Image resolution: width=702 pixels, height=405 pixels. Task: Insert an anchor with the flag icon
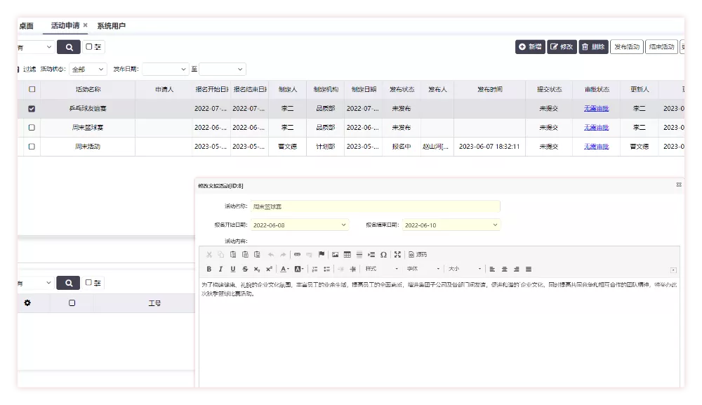tap(322, 255)
